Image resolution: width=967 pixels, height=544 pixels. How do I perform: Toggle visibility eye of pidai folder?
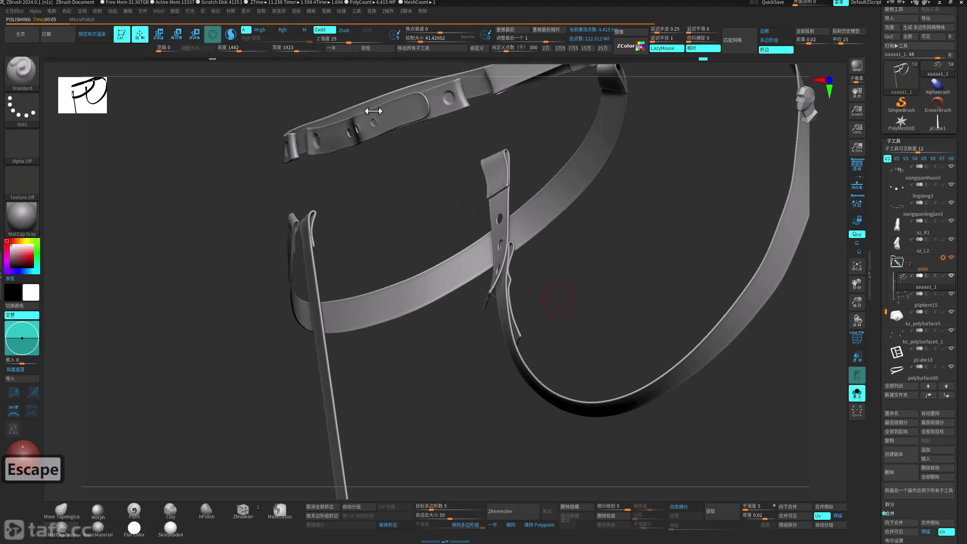pyautogui.click(x=952, y=257)
